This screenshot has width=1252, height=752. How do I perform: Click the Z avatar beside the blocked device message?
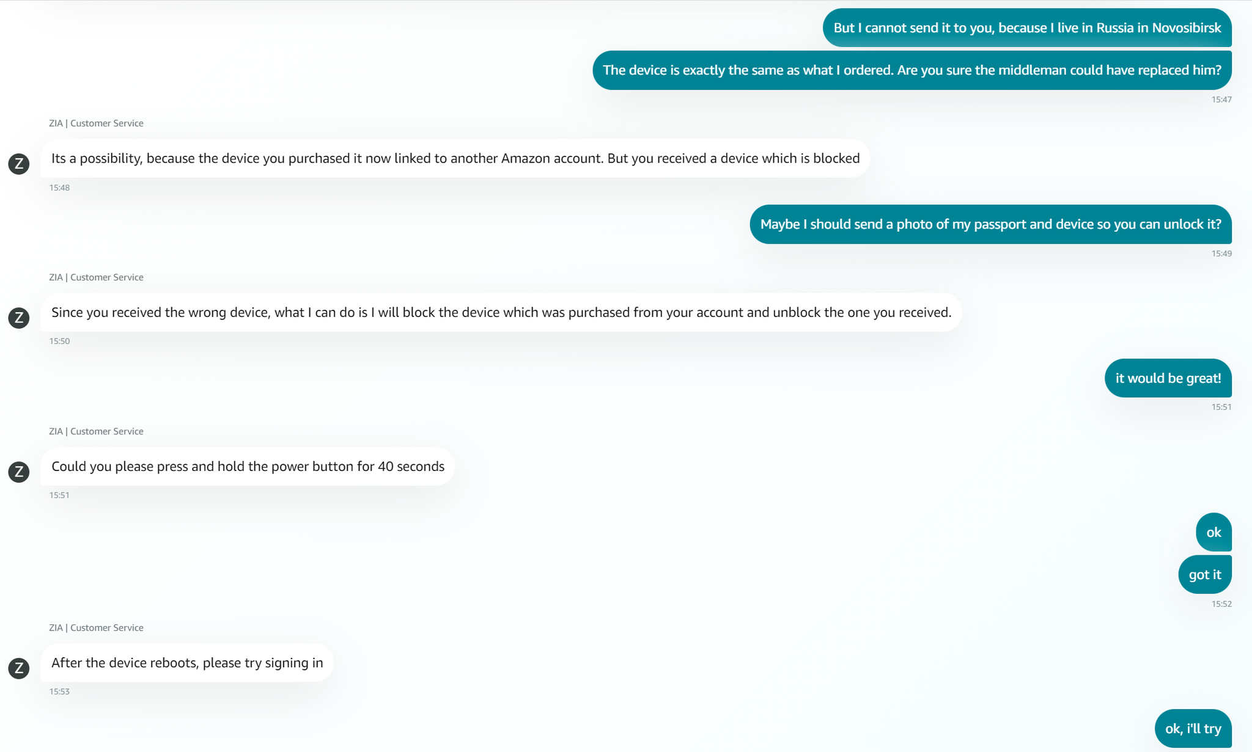point(19,164)
